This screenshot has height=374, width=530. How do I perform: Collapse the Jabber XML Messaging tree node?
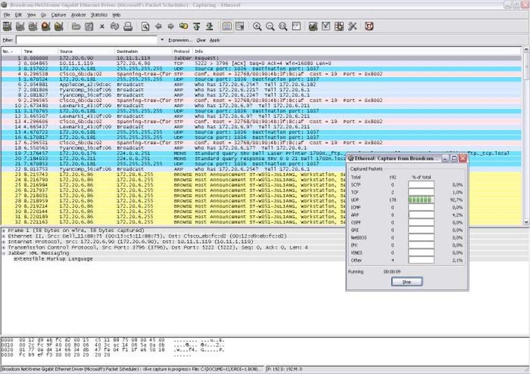click(4, 253)
